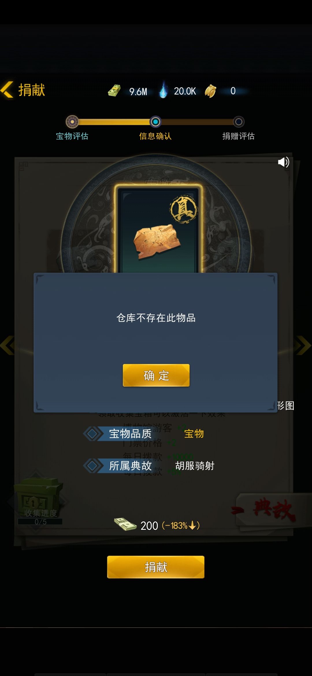Image resolution: width=312 pixels, height=676 pixels.
Task: Go to previous item with left chevrons
Action: [7, 345]
